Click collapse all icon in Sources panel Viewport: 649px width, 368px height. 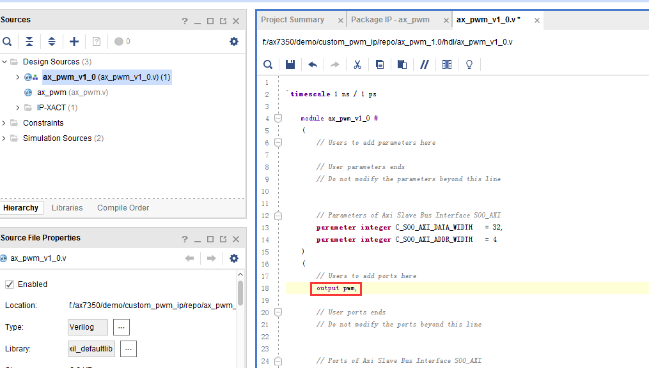[29, 41]
